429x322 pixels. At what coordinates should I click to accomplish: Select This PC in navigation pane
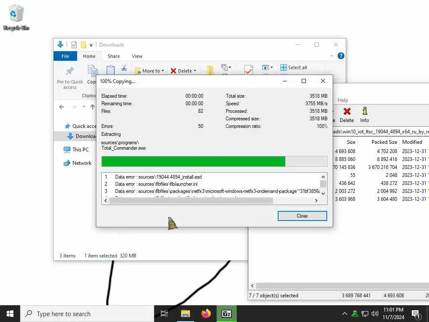[76, 150]
